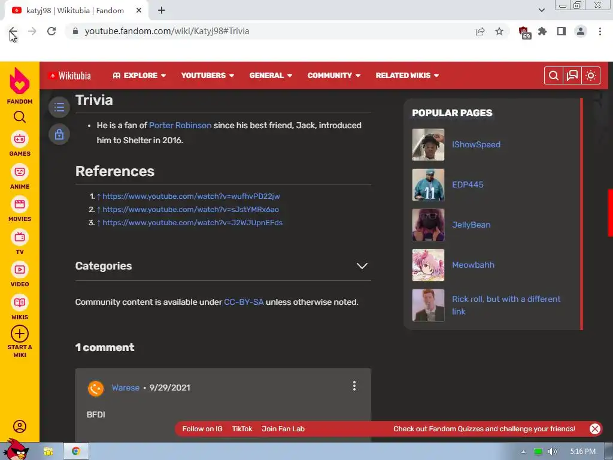The image size is (613, 460).
Task: Expand the YouTubers menu
Action: click(208, 75)
